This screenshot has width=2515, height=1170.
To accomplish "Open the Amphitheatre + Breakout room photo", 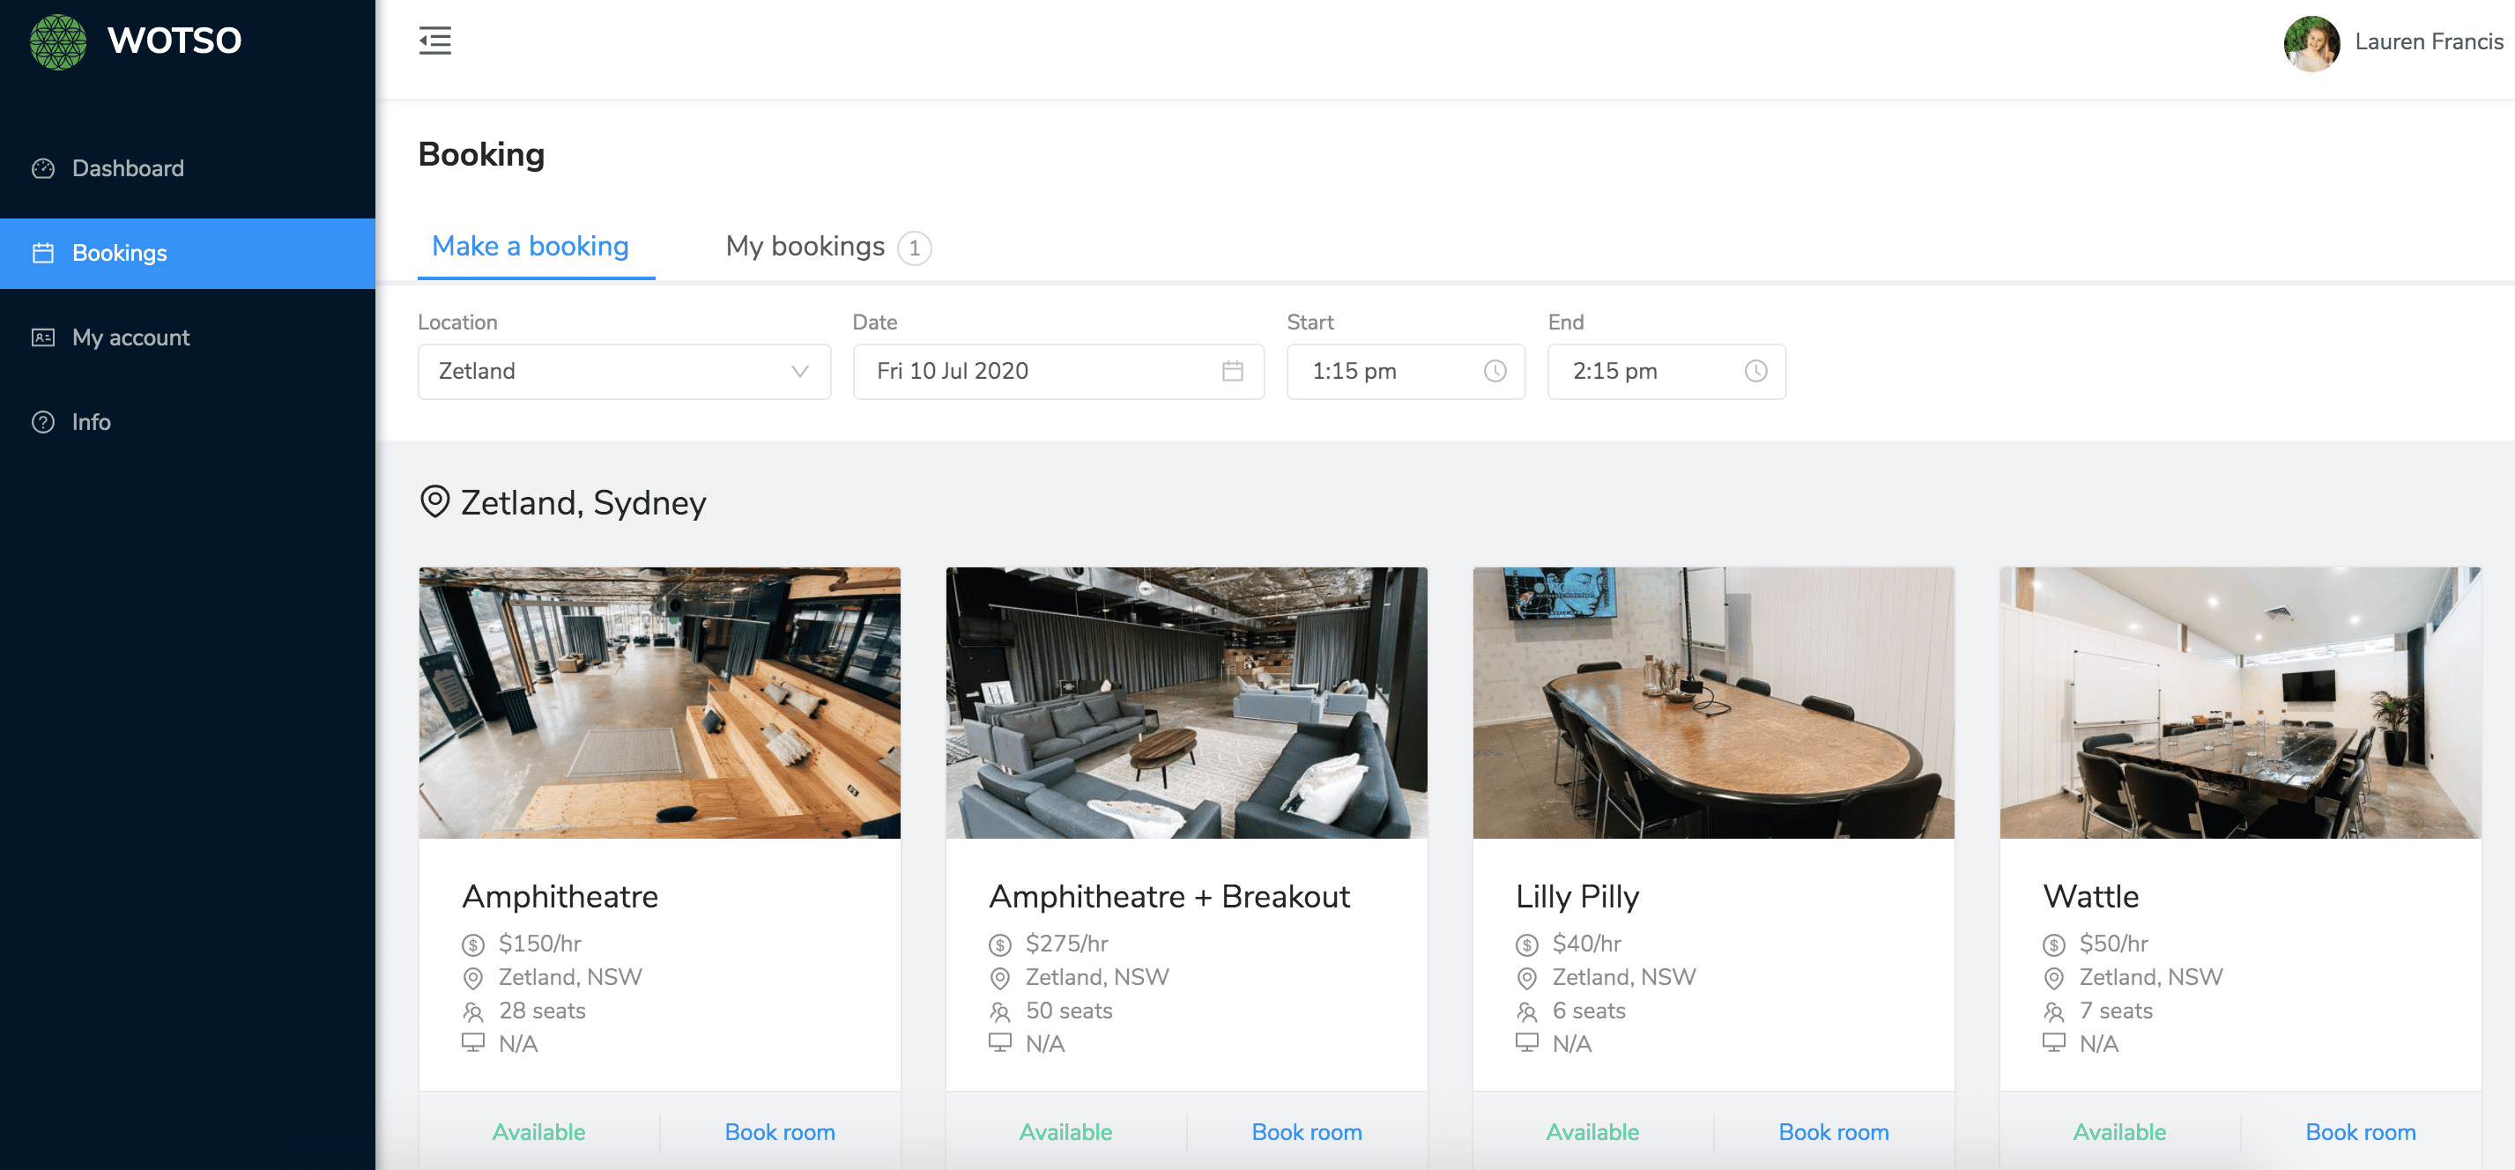I will [1186, 702].
